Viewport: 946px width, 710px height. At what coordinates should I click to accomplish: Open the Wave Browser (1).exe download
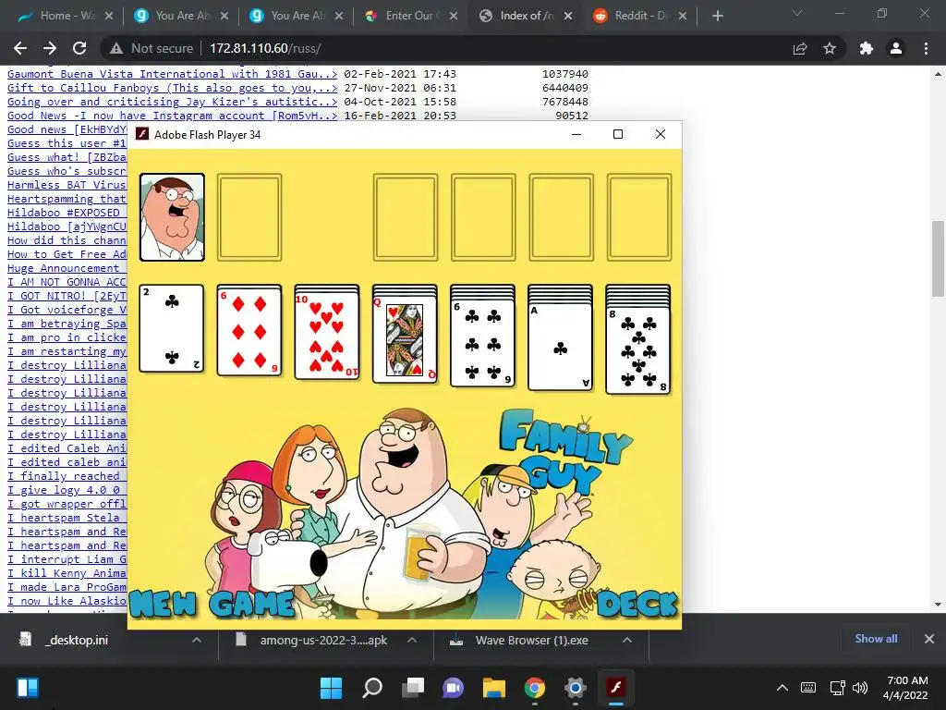pyautogui.click(x=531, y=640)
